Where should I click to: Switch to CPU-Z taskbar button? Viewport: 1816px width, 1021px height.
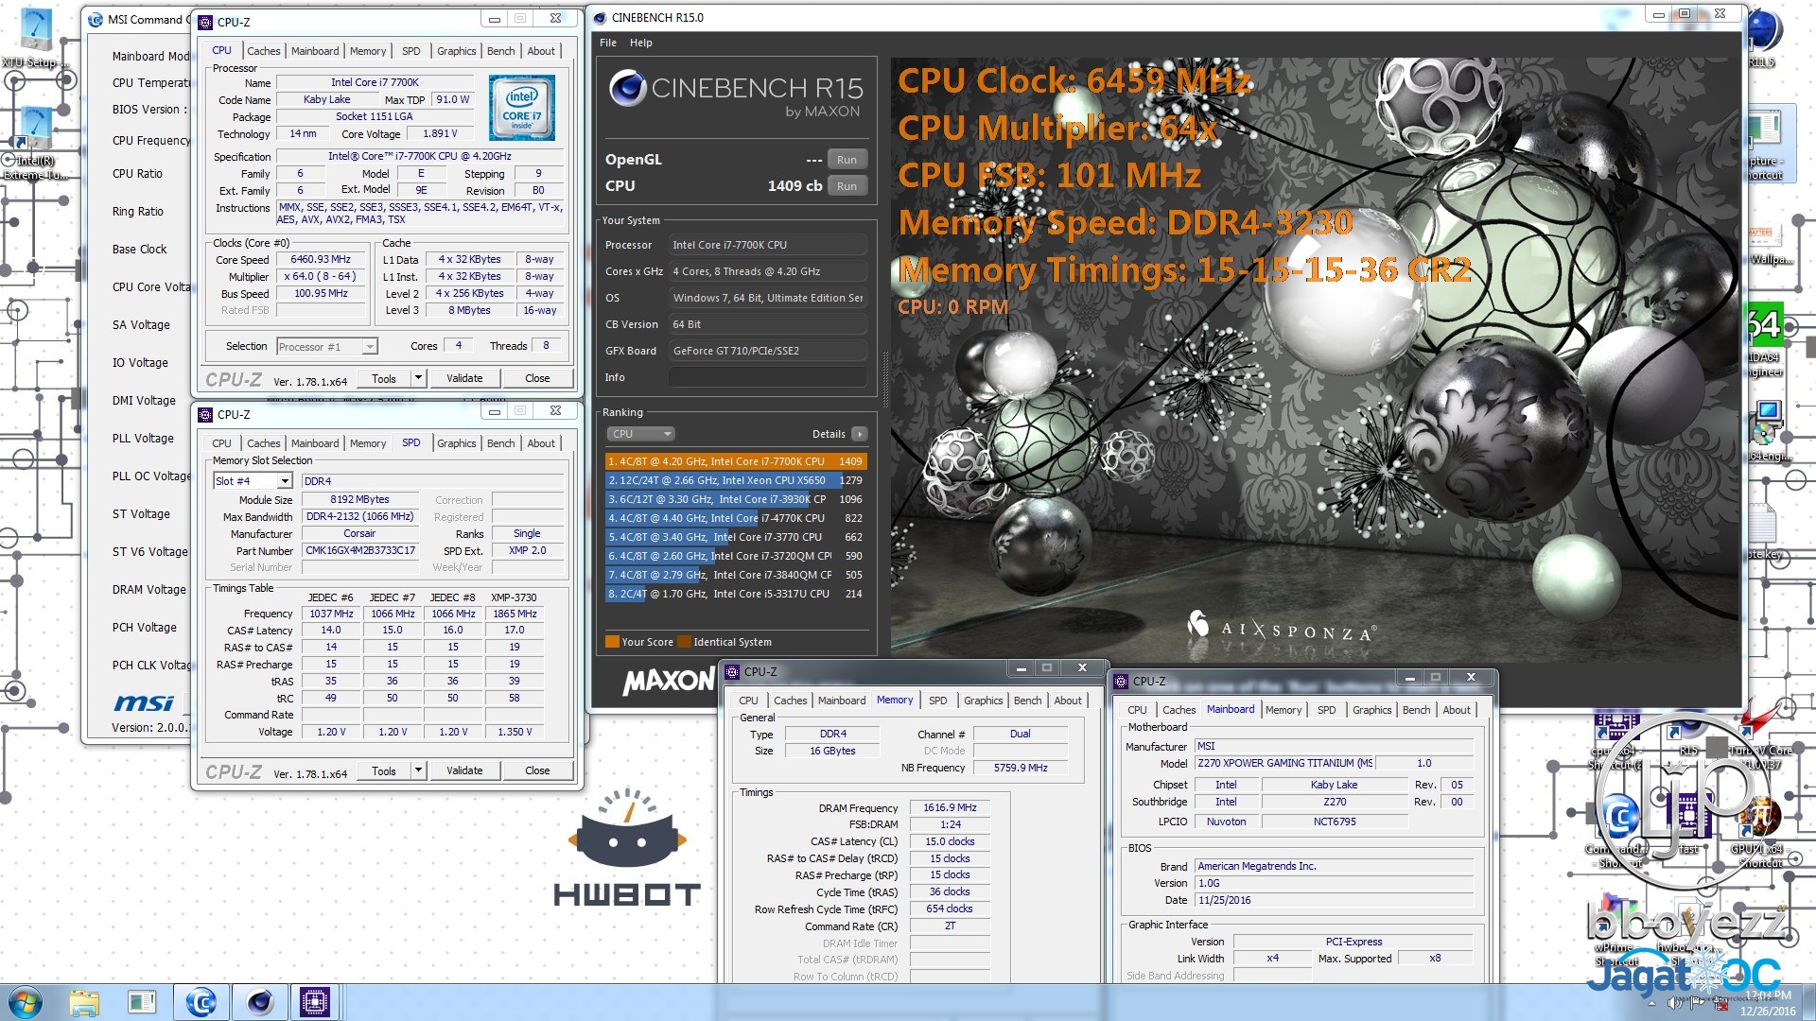pyautogui.click(x=315, y=1002)
